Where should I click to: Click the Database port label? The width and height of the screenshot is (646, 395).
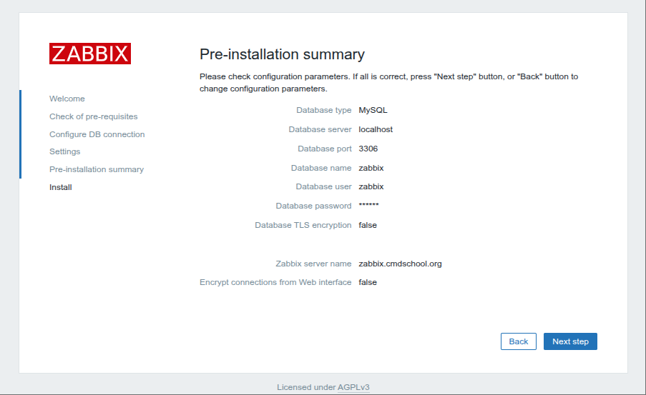[325, 149]
